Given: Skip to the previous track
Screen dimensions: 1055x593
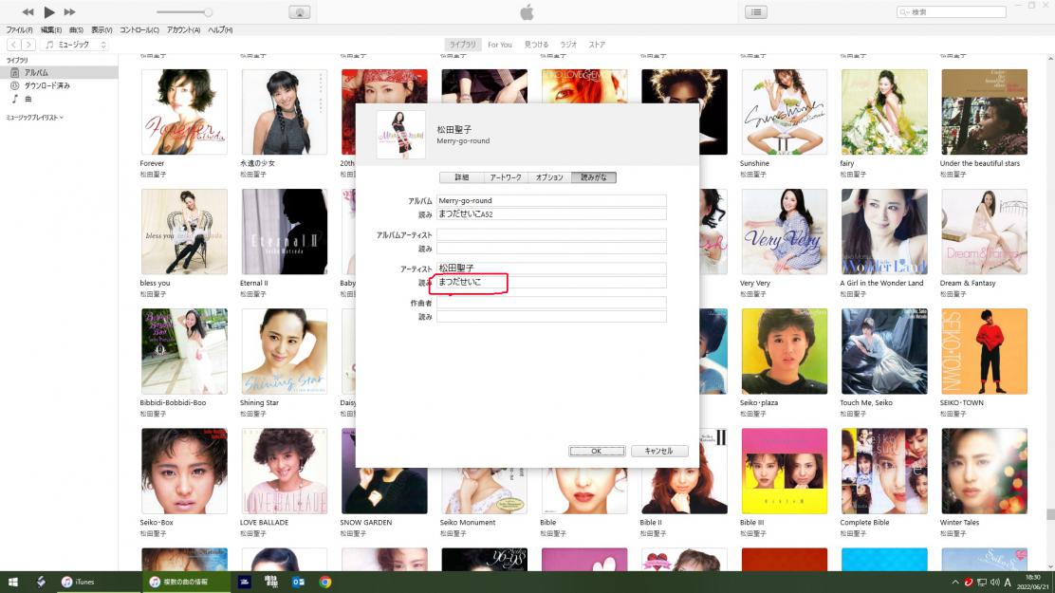Looking at the screenshot, I should [28, 12].
